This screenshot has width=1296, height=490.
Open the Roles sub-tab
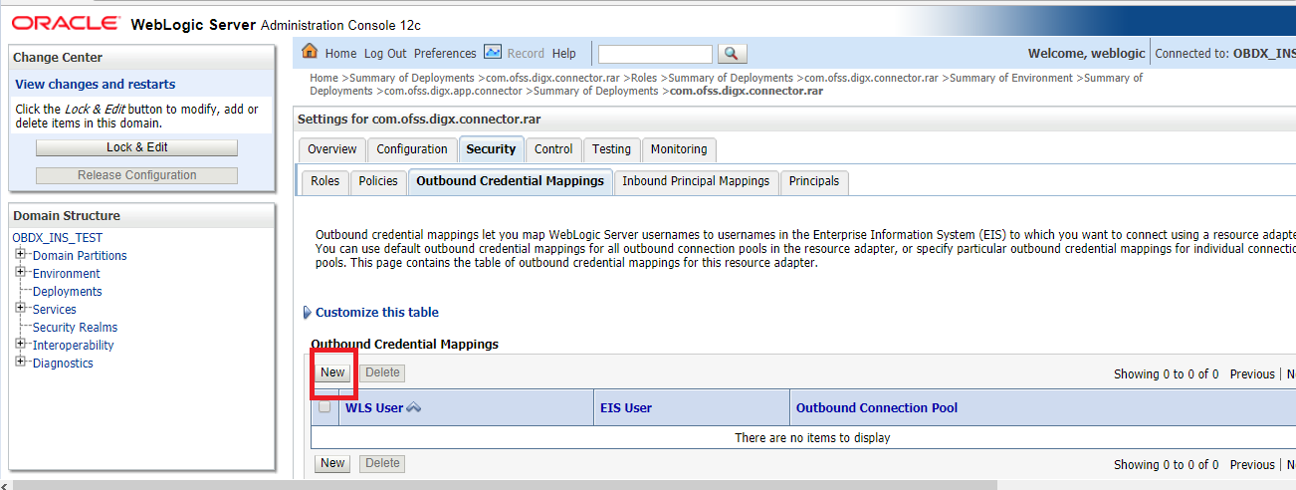(x=324, y=181)
